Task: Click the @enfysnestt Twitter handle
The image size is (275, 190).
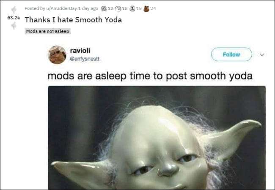Action: click(x=85, y=59)
